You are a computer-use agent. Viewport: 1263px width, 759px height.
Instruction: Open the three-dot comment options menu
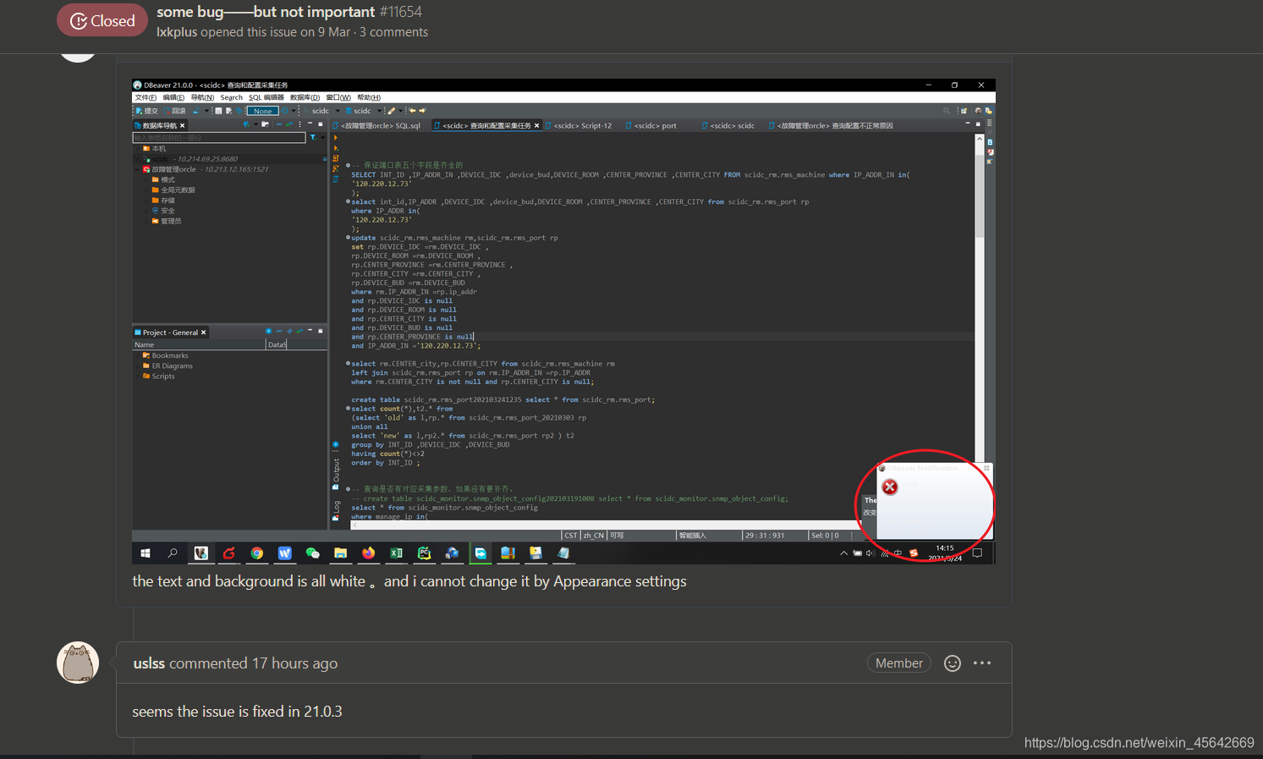(x=982, y=663)
